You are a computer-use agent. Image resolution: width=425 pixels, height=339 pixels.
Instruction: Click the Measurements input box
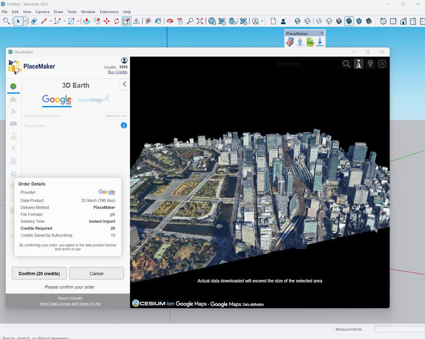pos(399,329)
